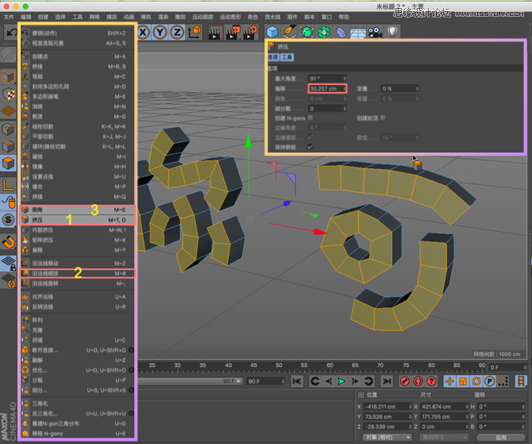Switch to Texture mode checkered cube
This screenshot has width=532, height=444.
(x=9, y=94)
